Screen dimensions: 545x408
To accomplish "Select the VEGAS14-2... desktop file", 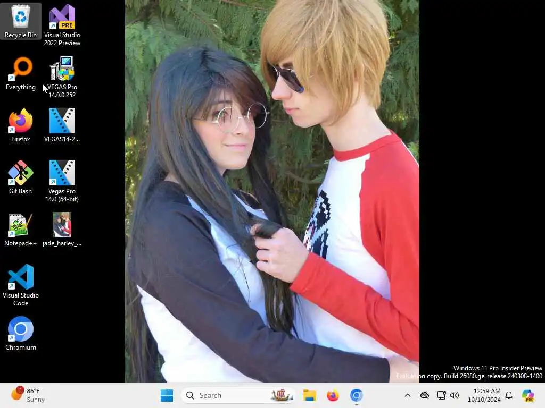I will point(62,125).
